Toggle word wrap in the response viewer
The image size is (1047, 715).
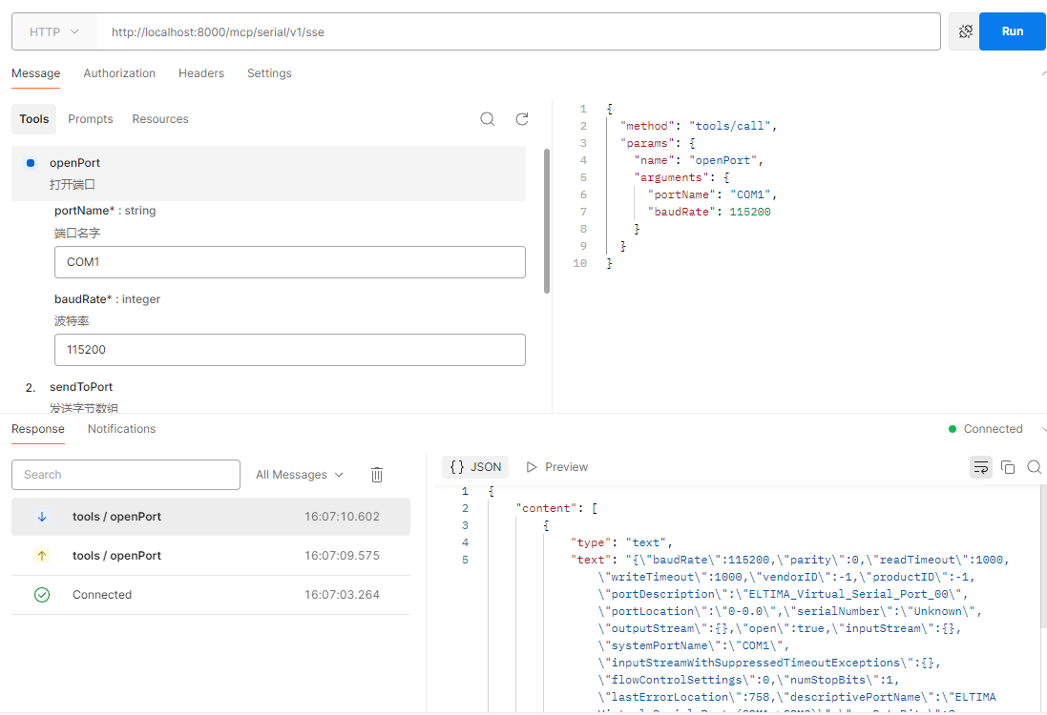click(x=981, y=467)
